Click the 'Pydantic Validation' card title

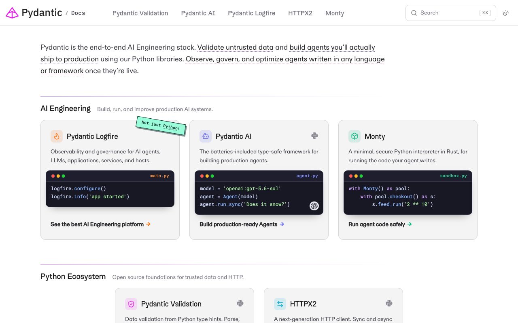(171, 304)
